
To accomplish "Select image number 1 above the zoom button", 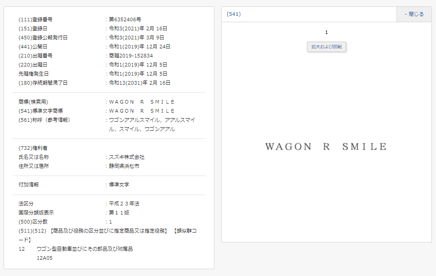I will coord(326,32).
